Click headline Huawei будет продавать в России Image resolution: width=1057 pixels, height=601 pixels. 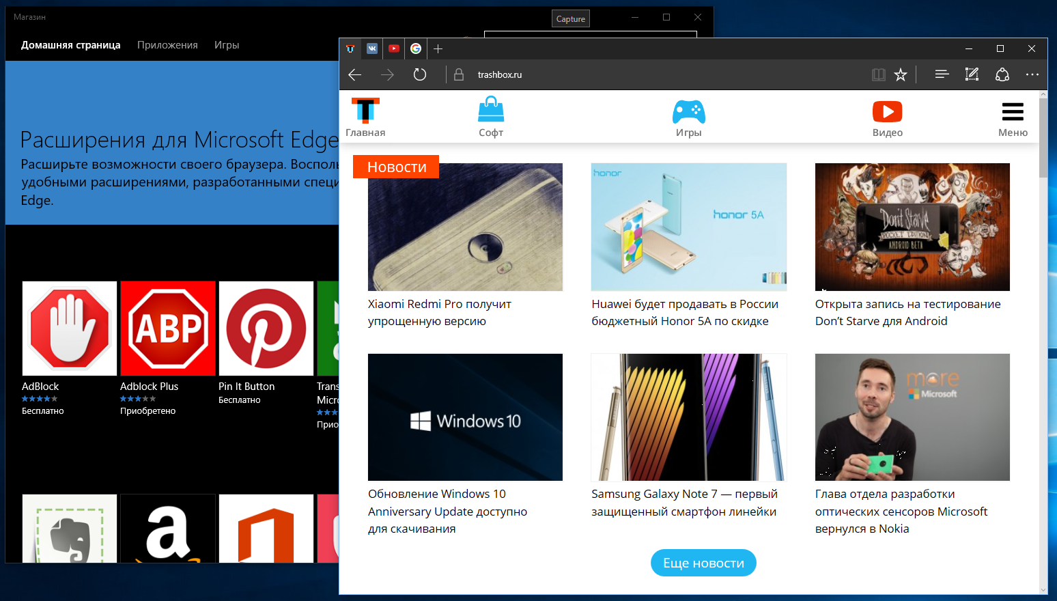(x=685, y=313)
